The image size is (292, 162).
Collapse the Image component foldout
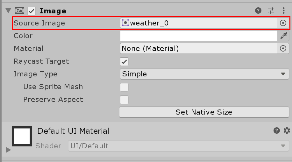click(8, 11)
